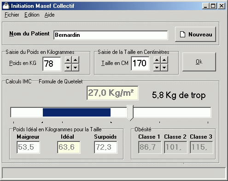
Task: Click the "Poids en KG" label
Action: coord(23,63)
